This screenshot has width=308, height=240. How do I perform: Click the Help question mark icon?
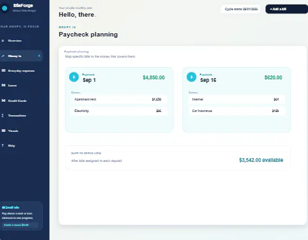[3, 145]
